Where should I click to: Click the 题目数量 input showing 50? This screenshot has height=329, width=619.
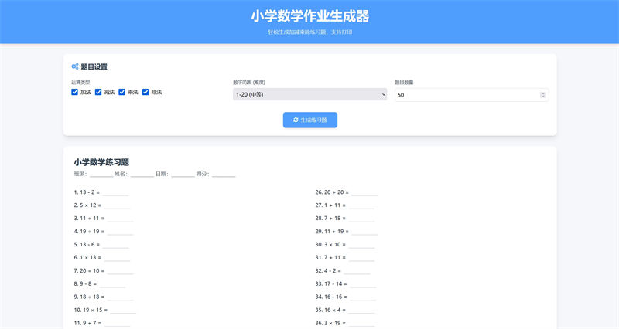pos(472,95)
